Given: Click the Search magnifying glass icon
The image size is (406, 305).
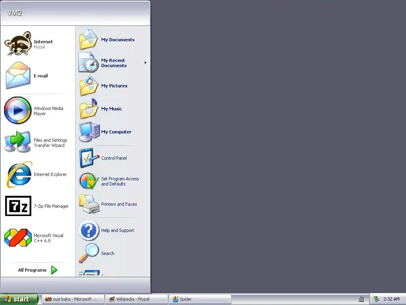Looking at the screenshot, I should [x=89, y=253].
